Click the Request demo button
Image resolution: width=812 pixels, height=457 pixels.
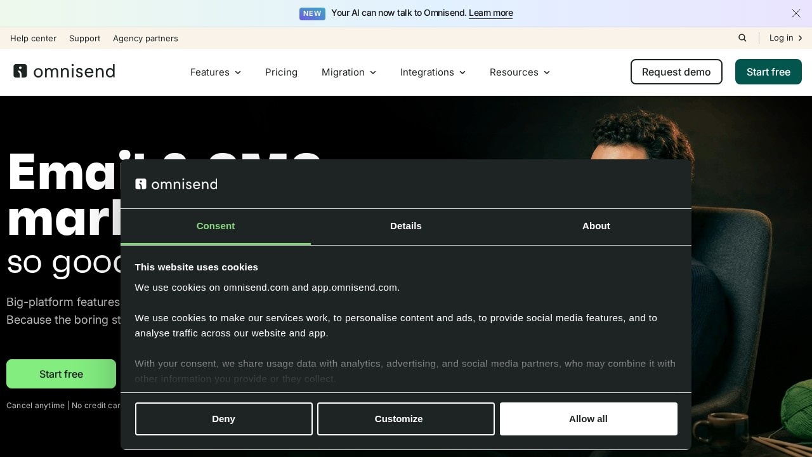(x=676, y=72)
